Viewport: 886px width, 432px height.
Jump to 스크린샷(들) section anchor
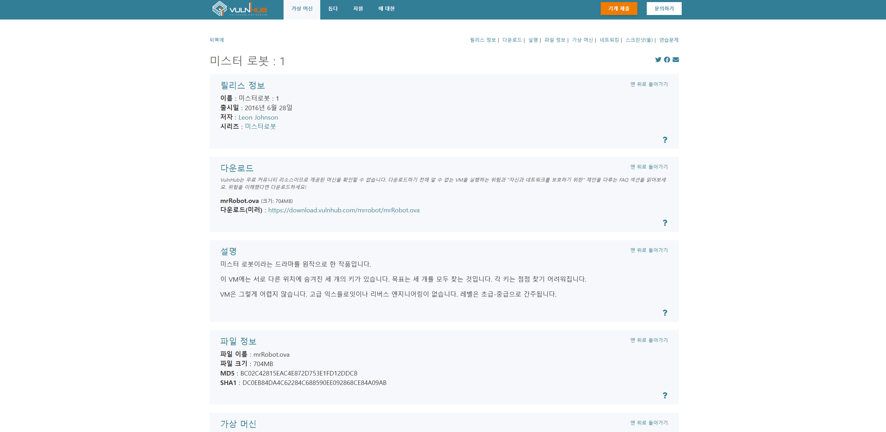(639, 40)
